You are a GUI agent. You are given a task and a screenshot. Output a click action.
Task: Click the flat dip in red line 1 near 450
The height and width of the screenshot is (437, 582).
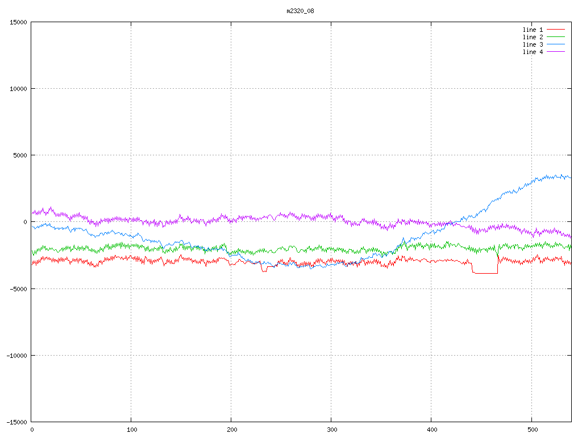coord(485,273)
